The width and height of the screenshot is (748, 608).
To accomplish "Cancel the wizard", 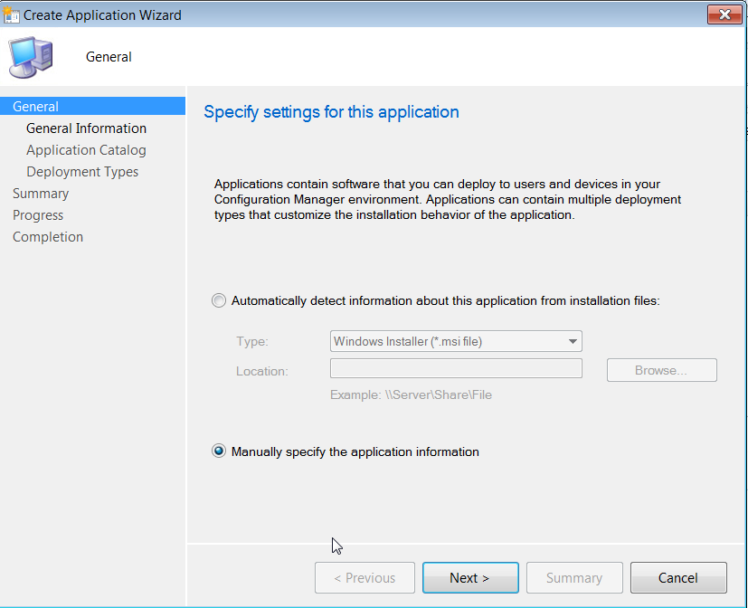I will click(678, 577).
